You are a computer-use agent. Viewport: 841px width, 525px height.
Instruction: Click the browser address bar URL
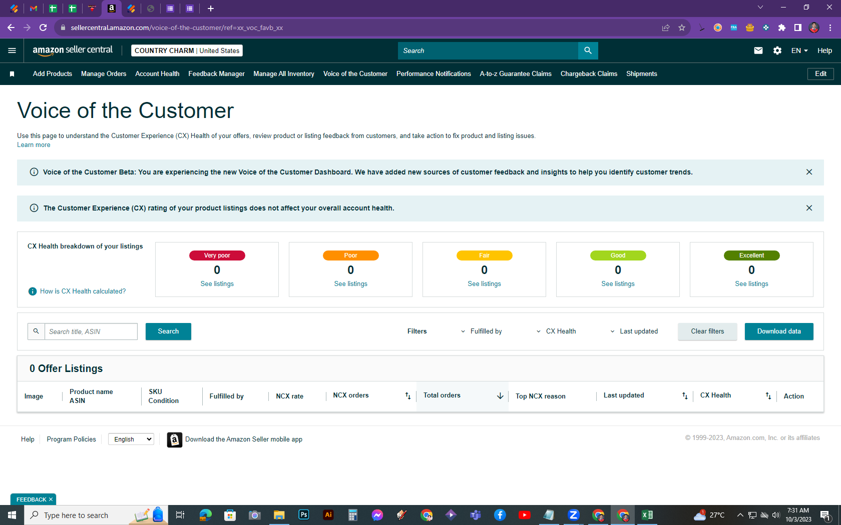[177, 27]
